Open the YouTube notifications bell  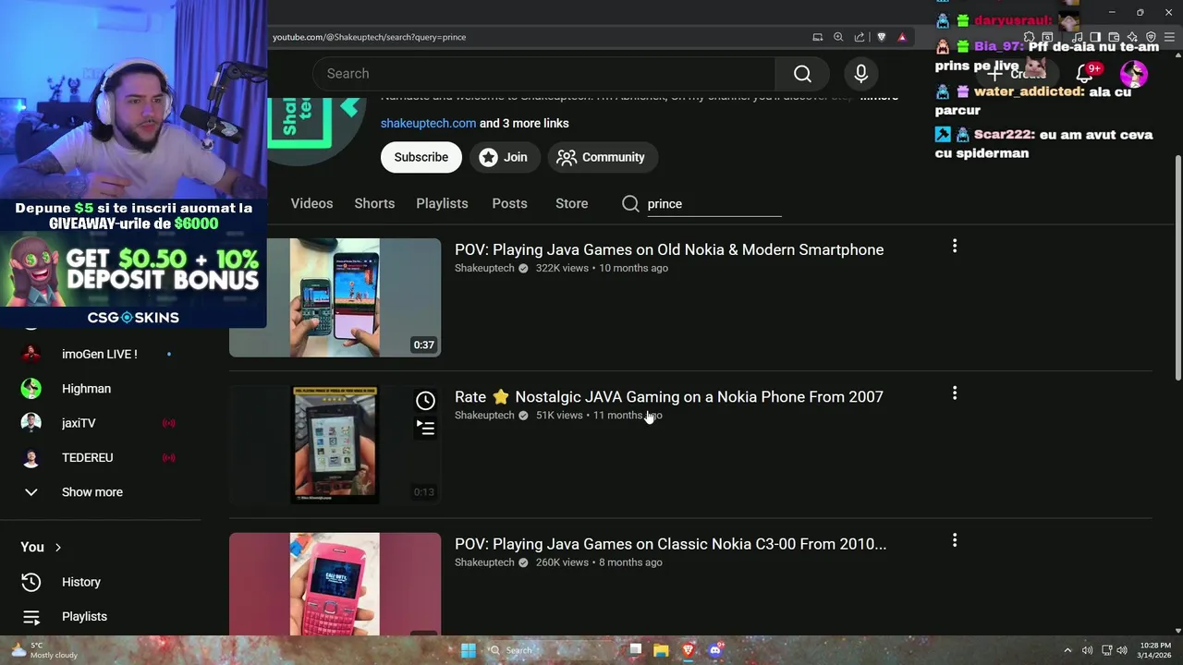point(1084,74)
